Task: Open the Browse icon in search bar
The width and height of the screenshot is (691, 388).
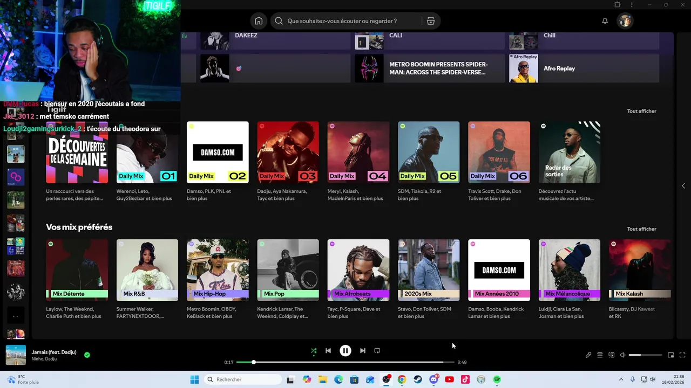Action: (x=430, y=21)
